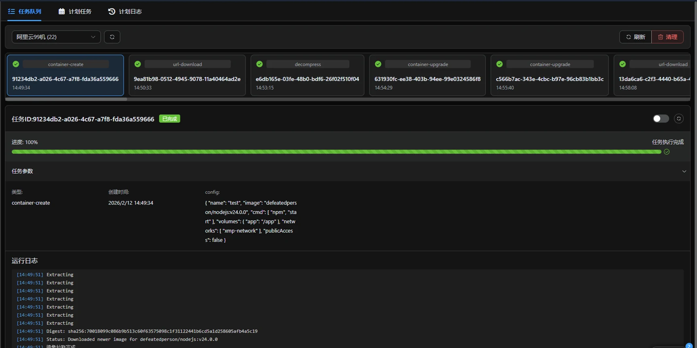Image resolution: width=697 pixels, height=348 pixels.
Task: Click the calendar icon of 计划任务
Action: click(x=62, y=11)
